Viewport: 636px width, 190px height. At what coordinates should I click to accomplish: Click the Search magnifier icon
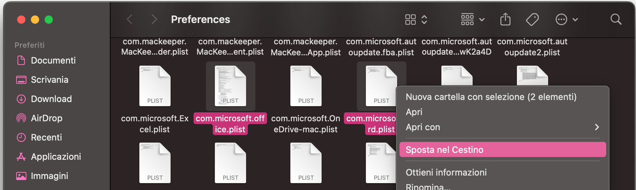click(616, 19)
